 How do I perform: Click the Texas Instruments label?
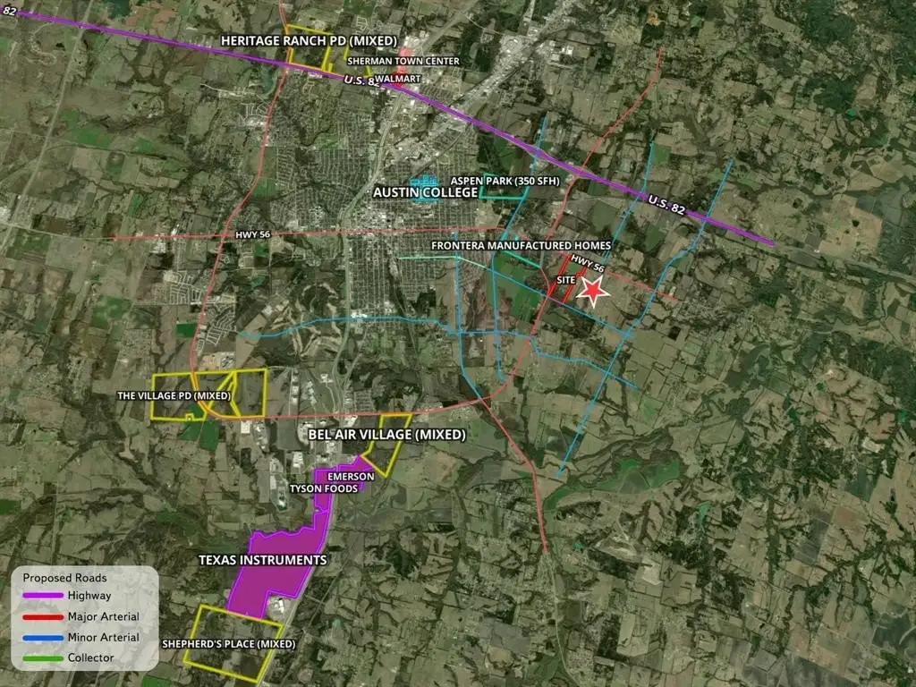(x=262, y=560)
